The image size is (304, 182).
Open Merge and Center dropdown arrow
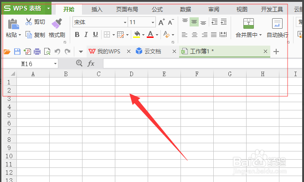[261, 35]
